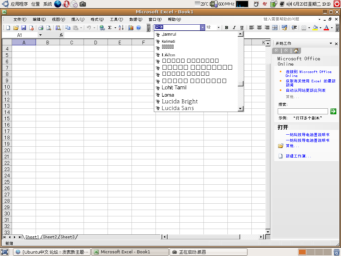Apply borders with the Borders icon

point(304,28)
